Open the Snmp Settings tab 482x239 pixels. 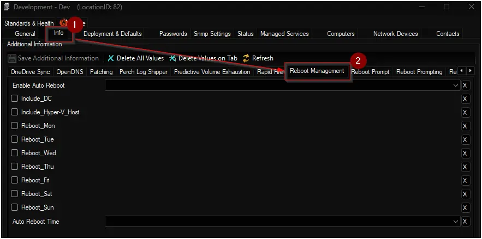click(x=212, y=34)
